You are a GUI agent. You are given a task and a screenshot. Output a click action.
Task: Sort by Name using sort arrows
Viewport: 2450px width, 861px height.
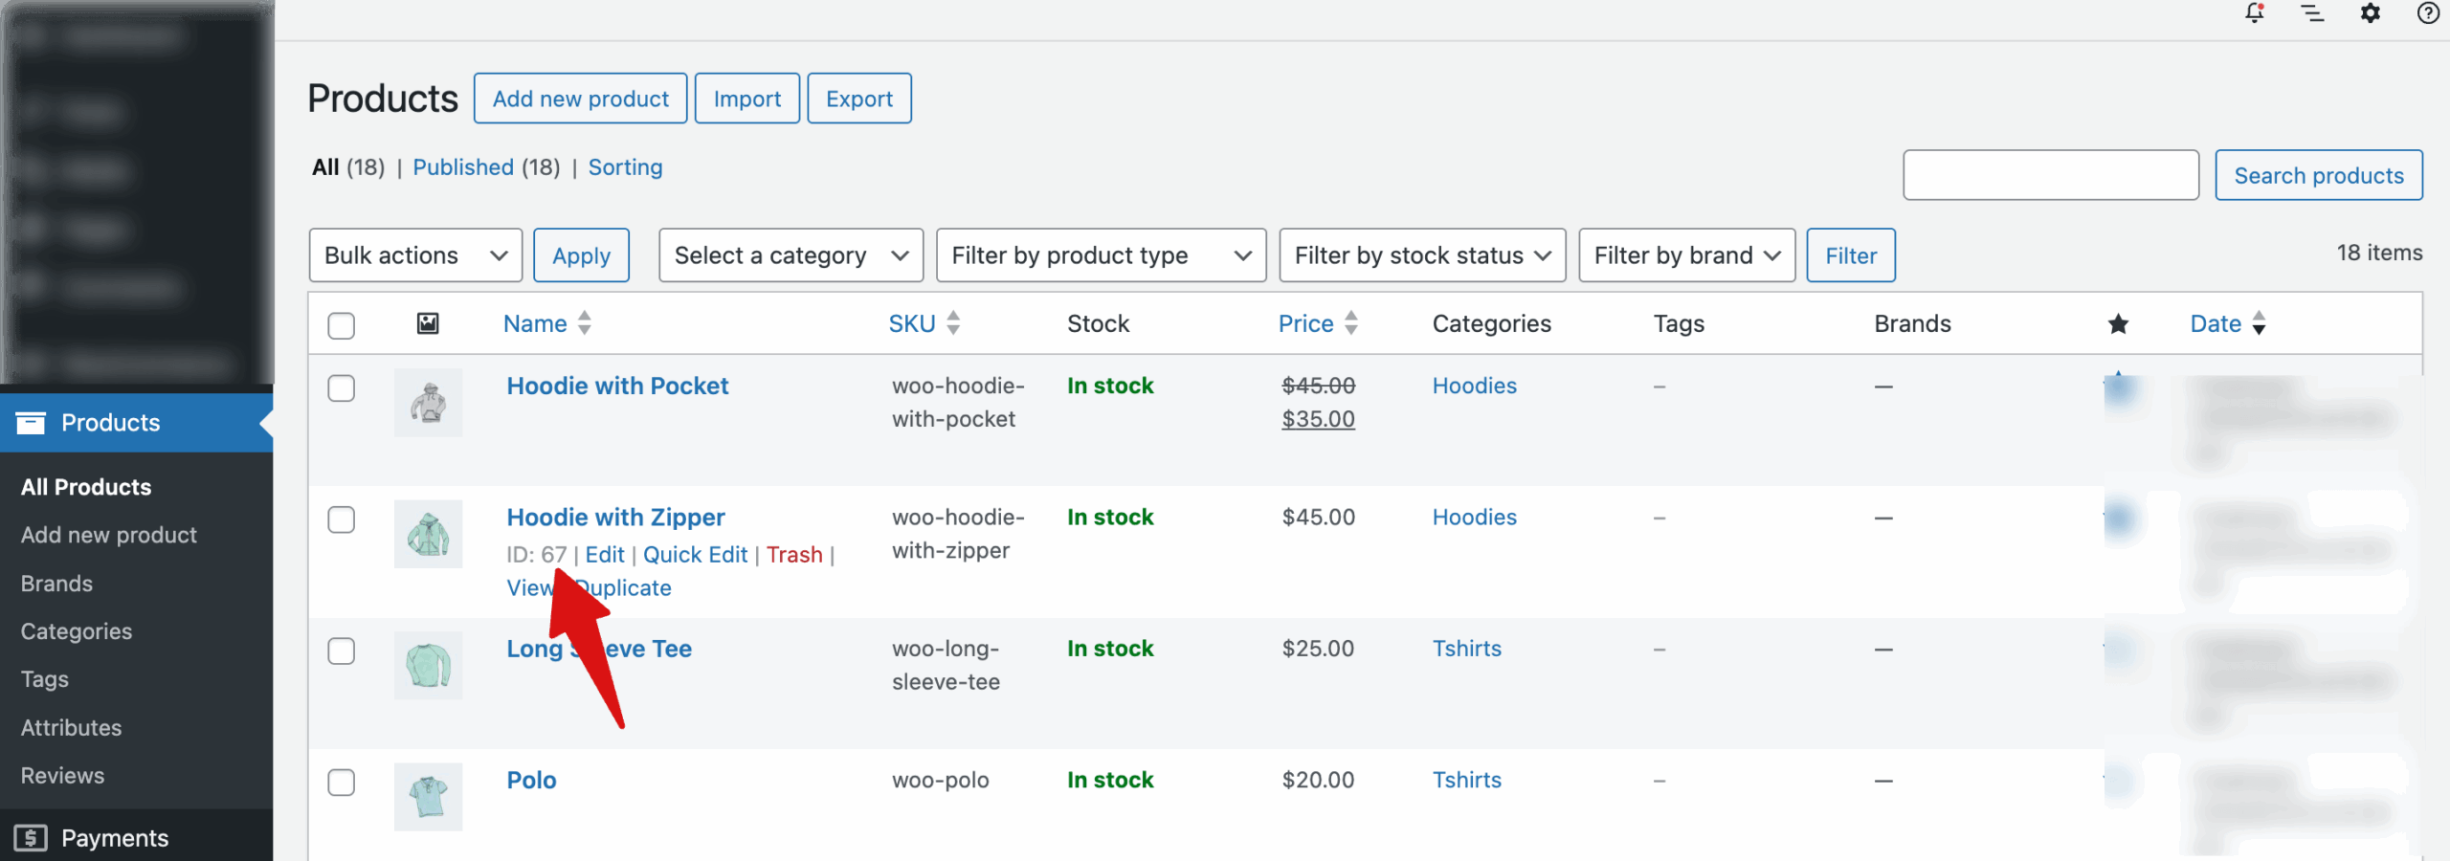(584, 323)
